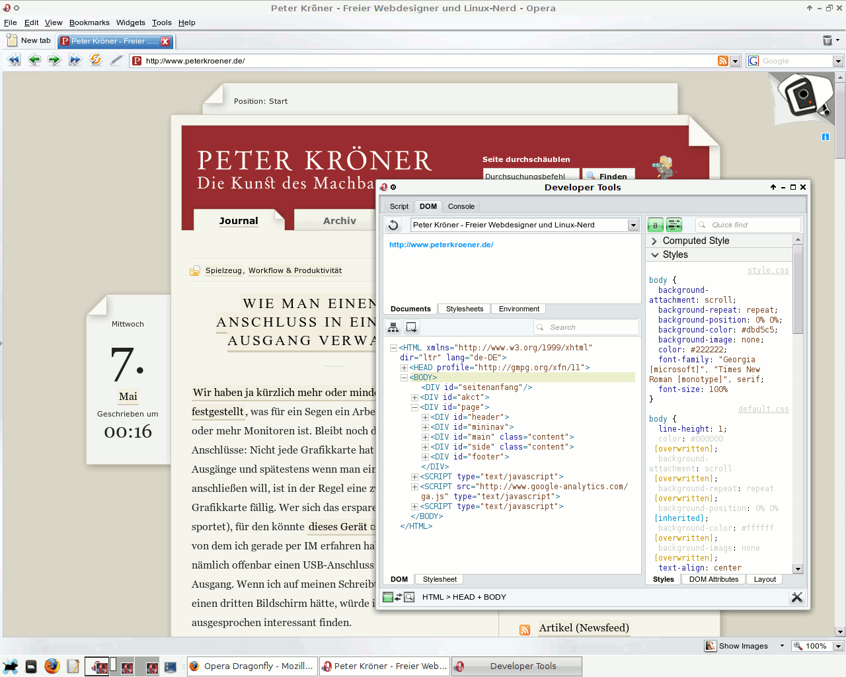Open the style.css source link
This screenshot has height=677, width=846.
768,270
